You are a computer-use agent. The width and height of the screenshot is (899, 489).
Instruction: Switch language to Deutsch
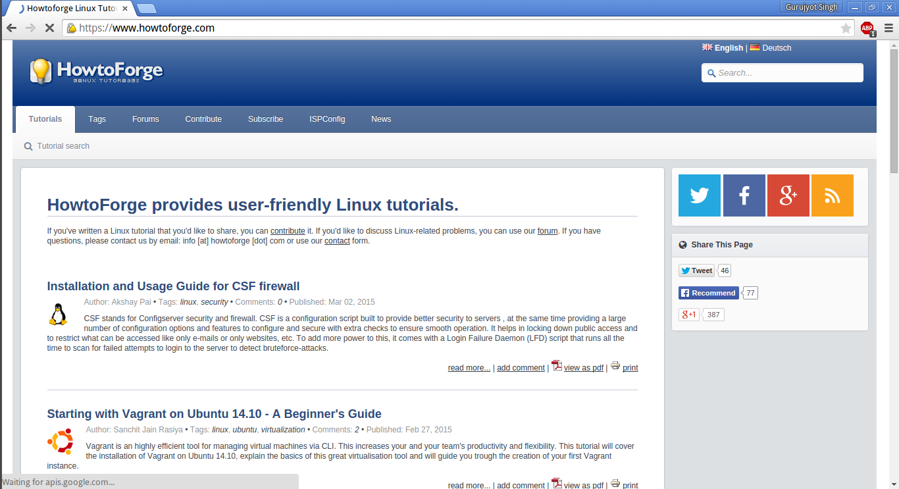[x=777, y=48]
